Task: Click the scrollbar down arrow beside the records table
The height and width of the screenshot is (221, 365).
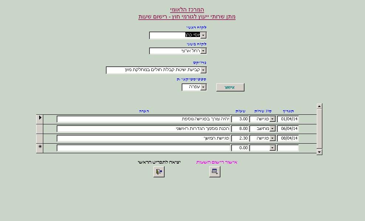Action: (319, 152)
